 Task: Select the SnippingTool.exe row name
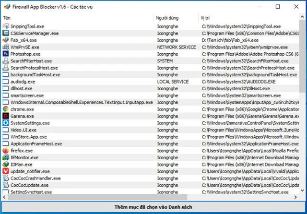coord(27,26)
